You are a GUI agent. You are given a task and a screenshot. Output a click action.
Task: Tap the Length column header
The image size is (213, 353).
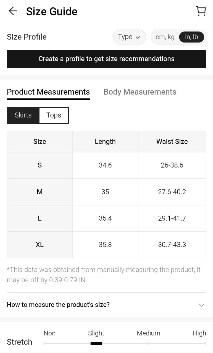point(105,141)
